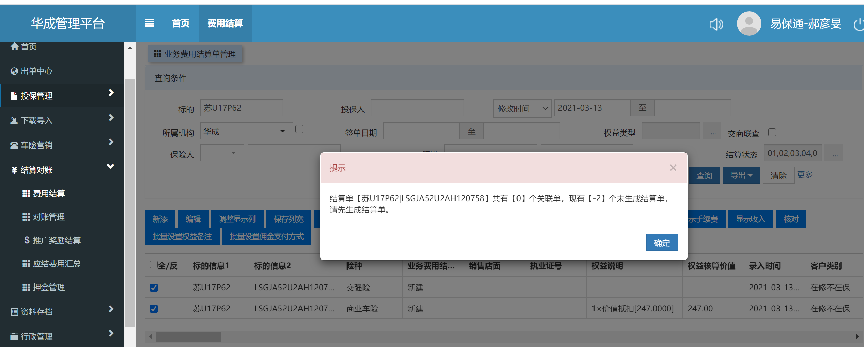Click the list icon beside 资料存档
Viewport: 864px width, 347px height.
click(x=14, y=312)
